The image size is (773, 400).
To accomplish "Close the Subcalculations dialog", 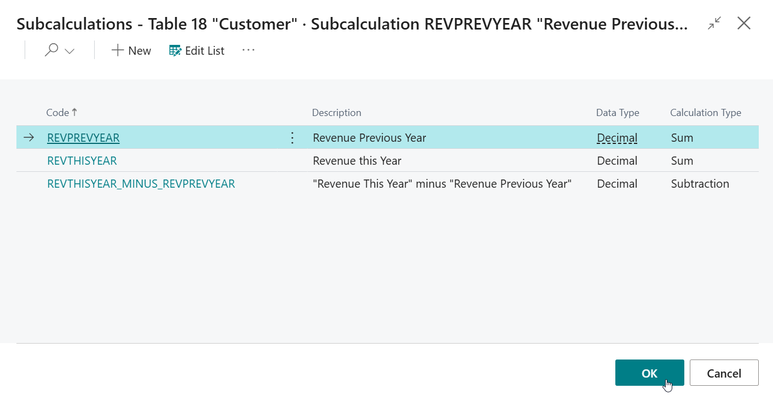I will coord(744,23).
